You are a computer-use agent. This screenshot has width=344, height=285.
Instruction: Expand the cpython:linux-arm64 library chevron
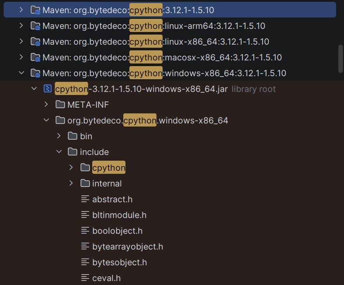(x=21, y=26)
